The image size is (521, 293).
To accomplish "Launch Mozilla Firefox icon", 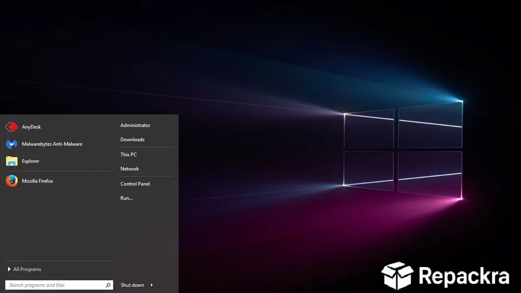I will 12,181.
